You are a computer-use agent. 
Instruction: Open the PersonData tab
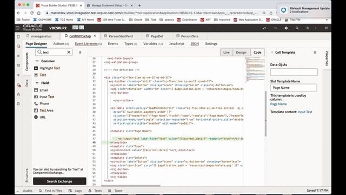[x=190, y=36]
